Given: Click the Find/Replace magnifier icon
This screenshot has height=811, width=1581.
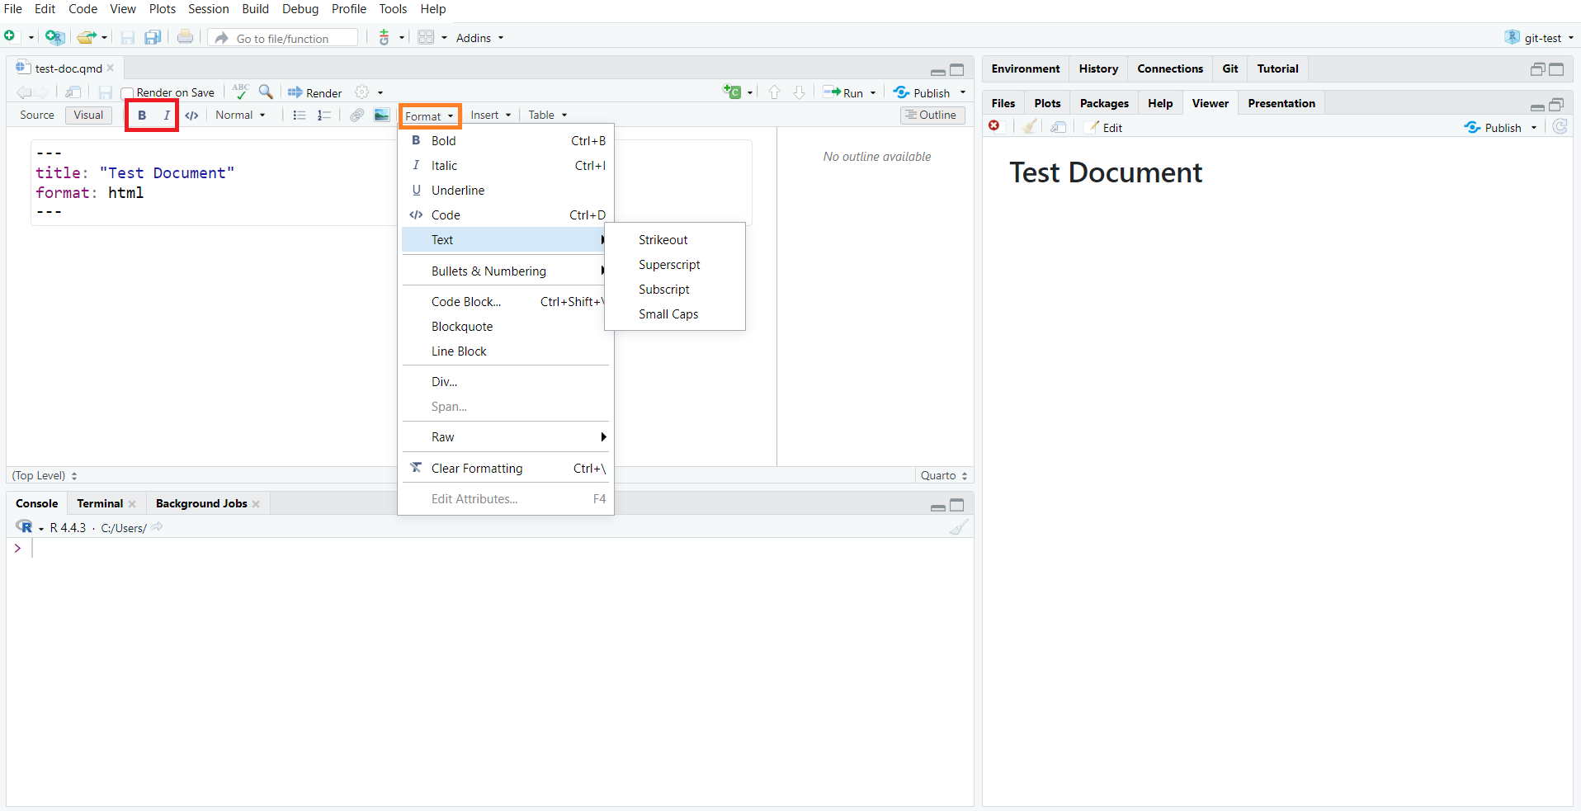Looking at the screenshot, I should tap(266, 92).
